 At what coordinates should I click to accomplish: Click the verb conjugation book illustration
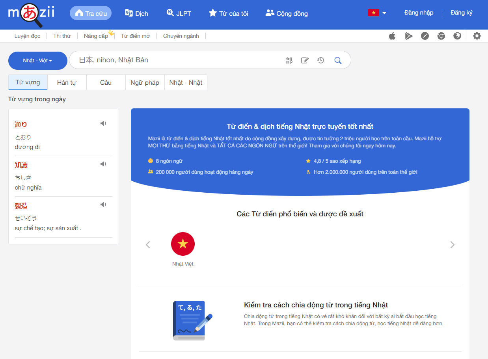pos(193,320)
